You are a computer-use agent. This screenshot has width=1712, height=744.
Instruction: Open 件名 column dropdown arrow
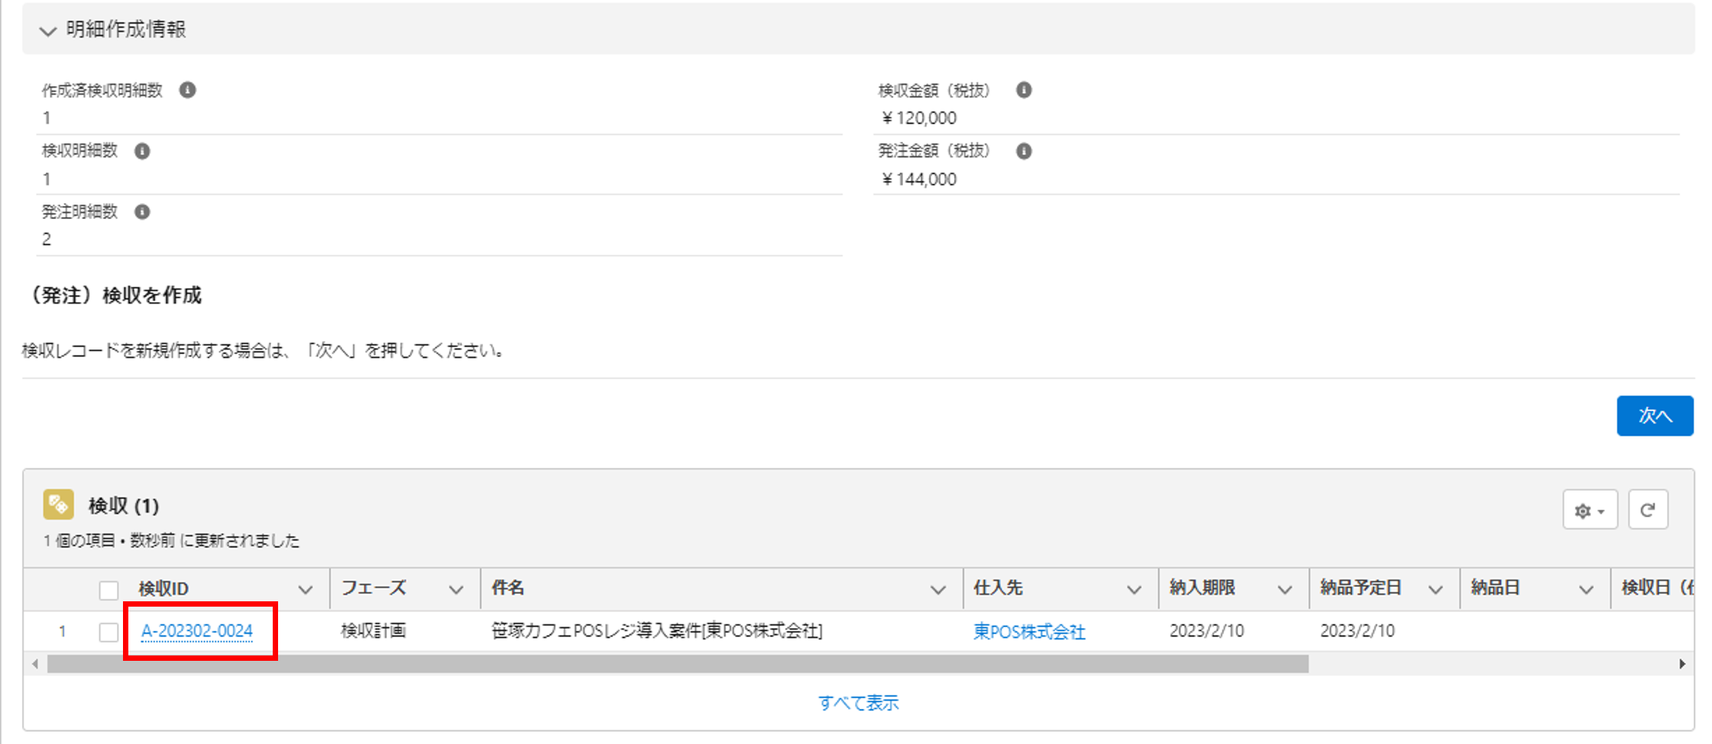point(938,589)
